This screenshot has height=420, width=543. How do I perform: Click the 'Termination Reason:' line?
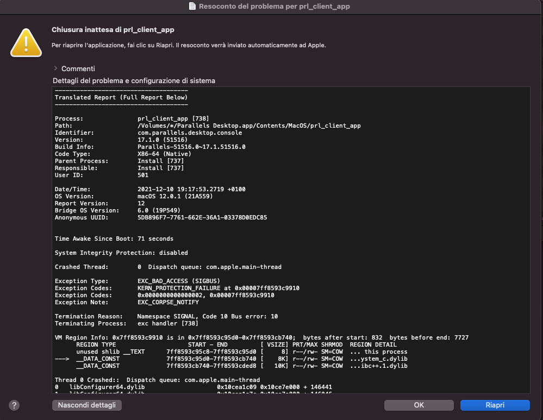[x=166, y=316]
